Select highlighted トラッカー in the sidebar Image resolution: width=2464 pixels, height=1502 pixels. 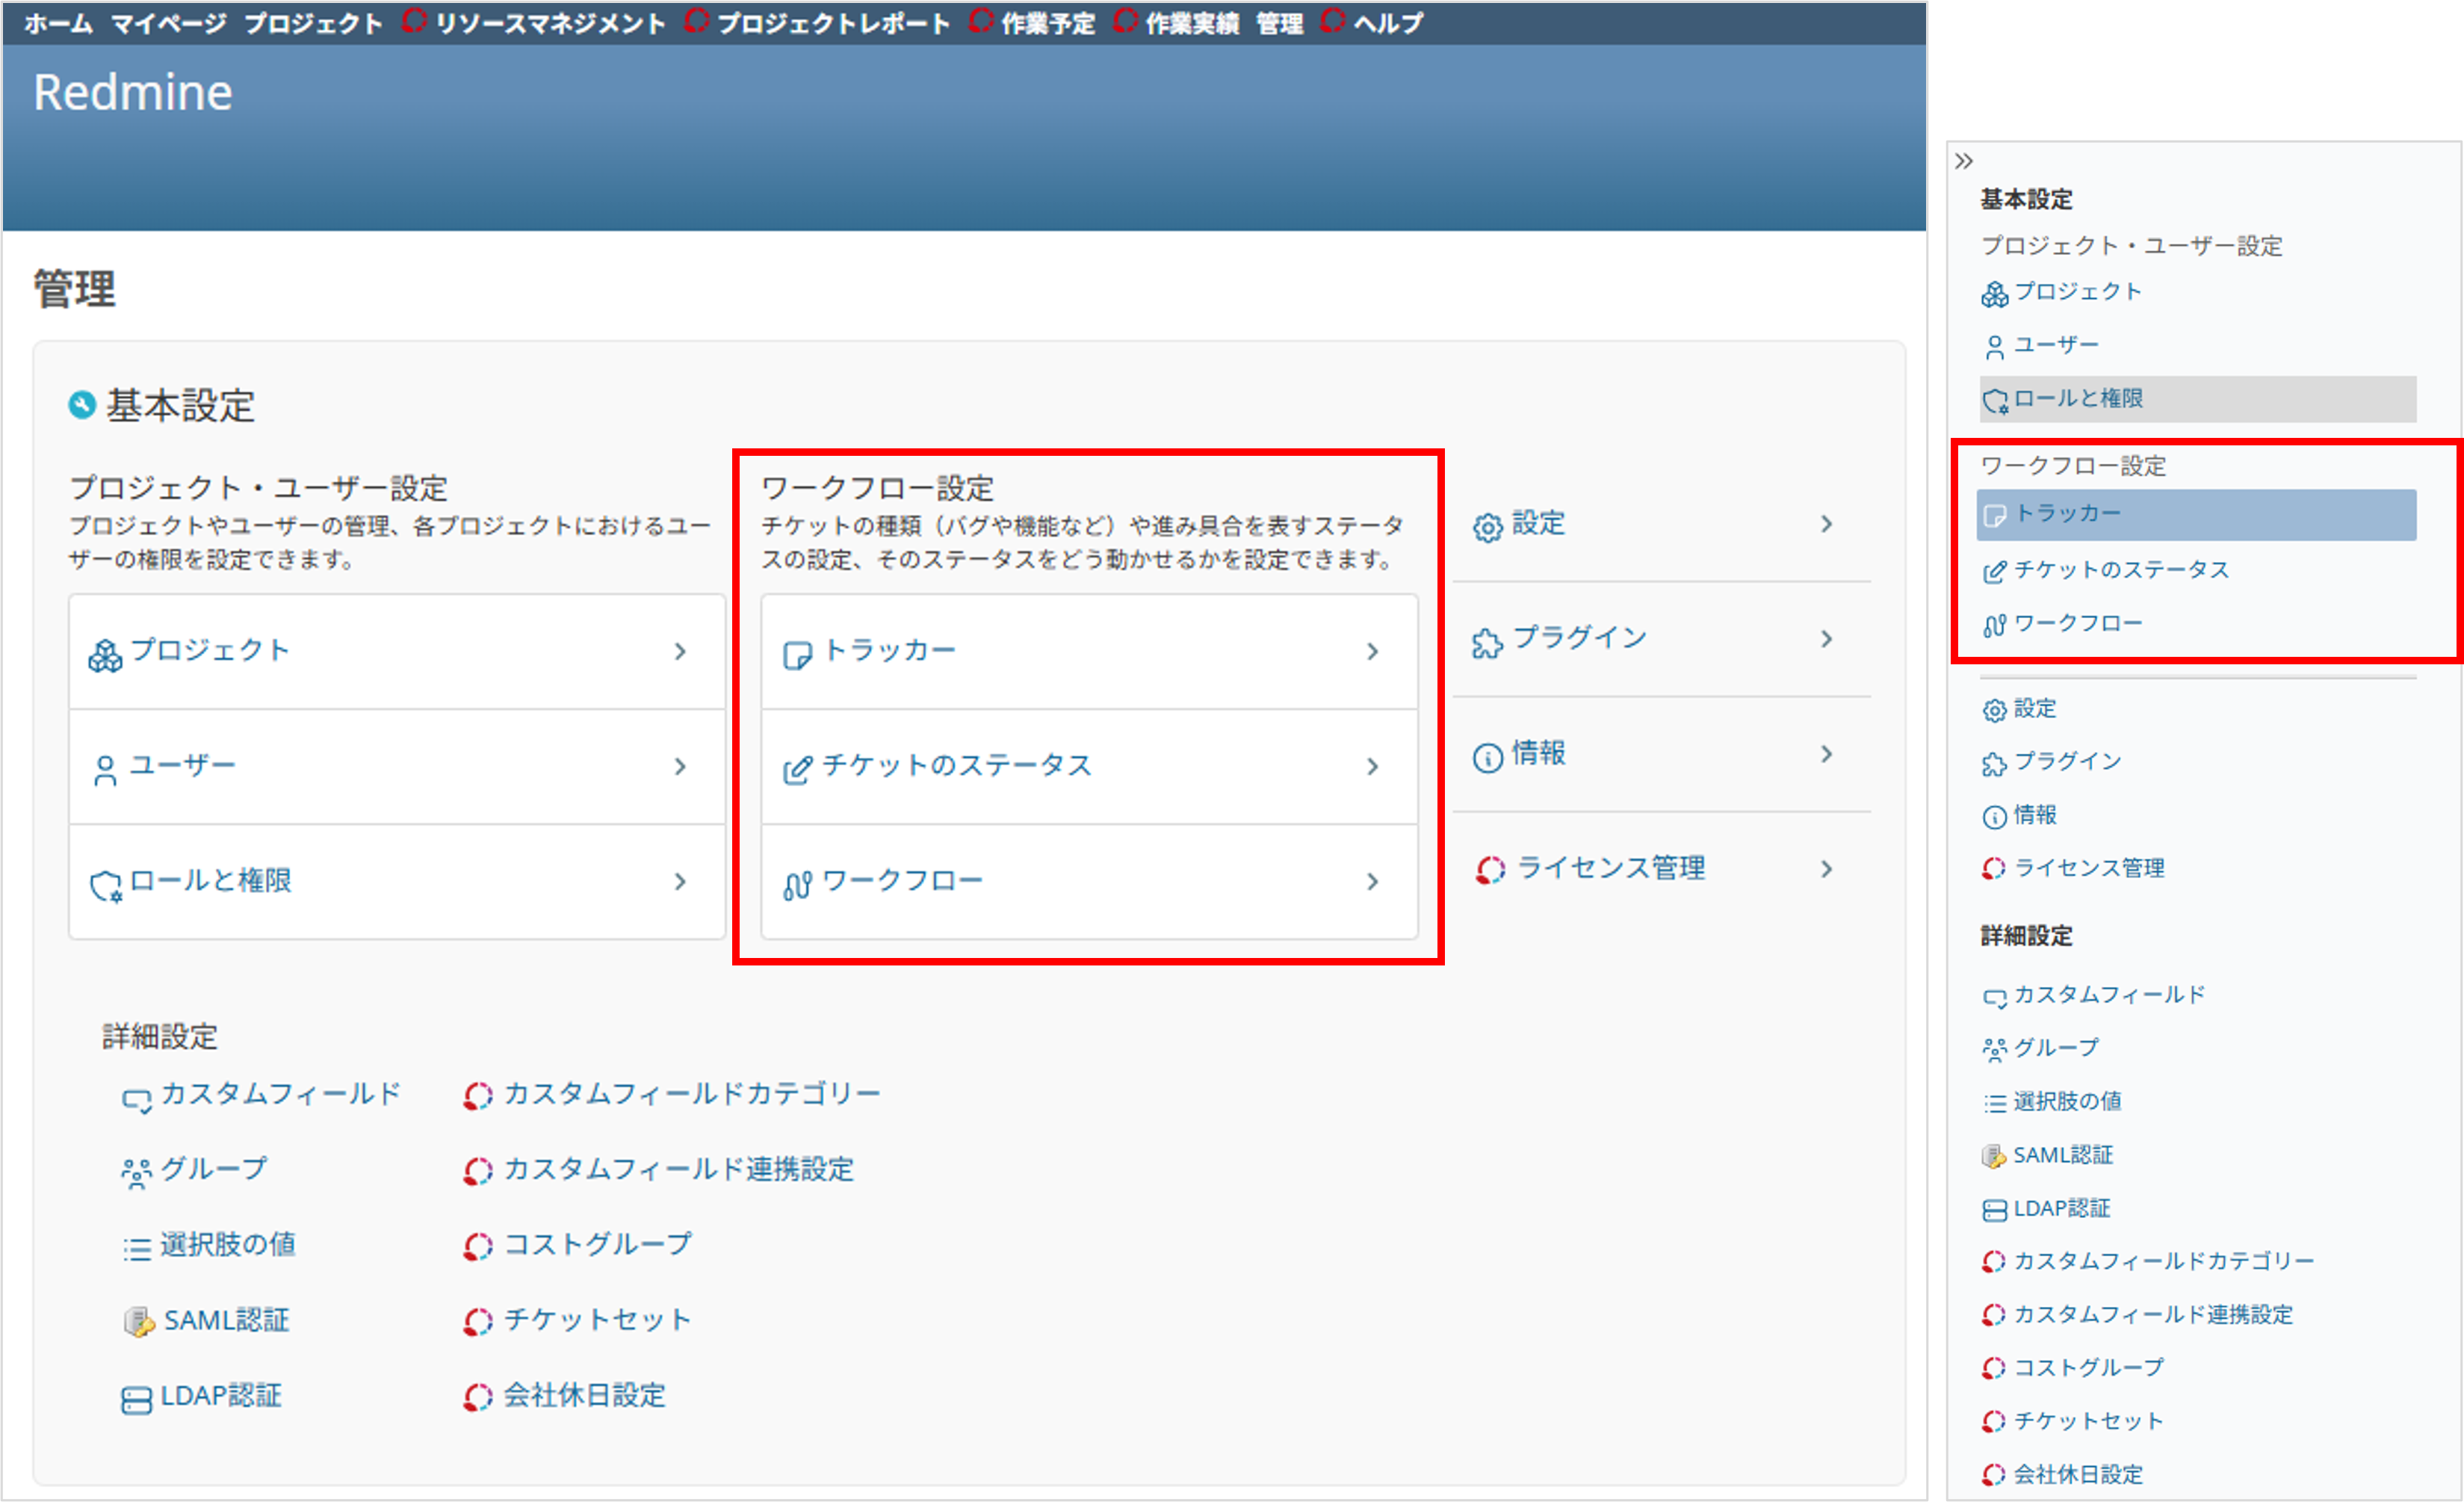2196,514
